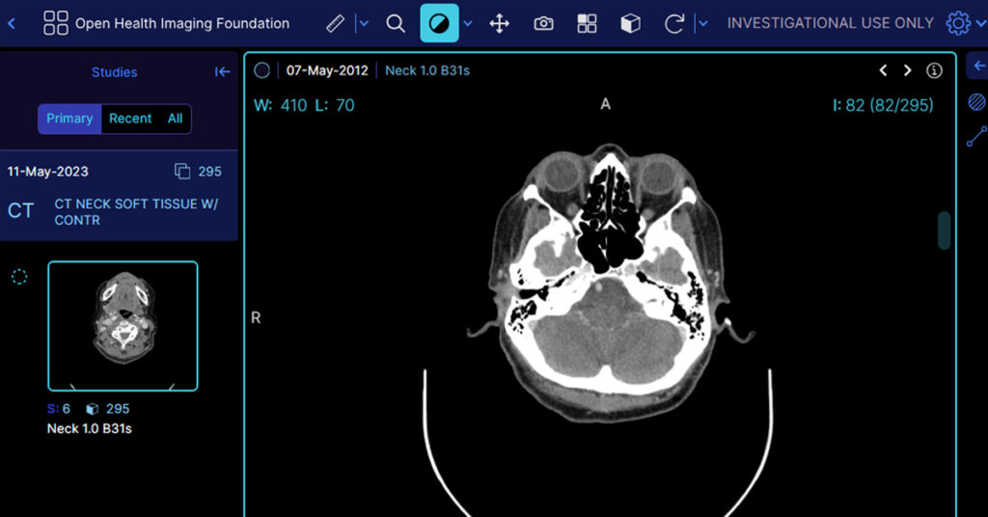Select the Measurement length tool

tap(335, 23)
